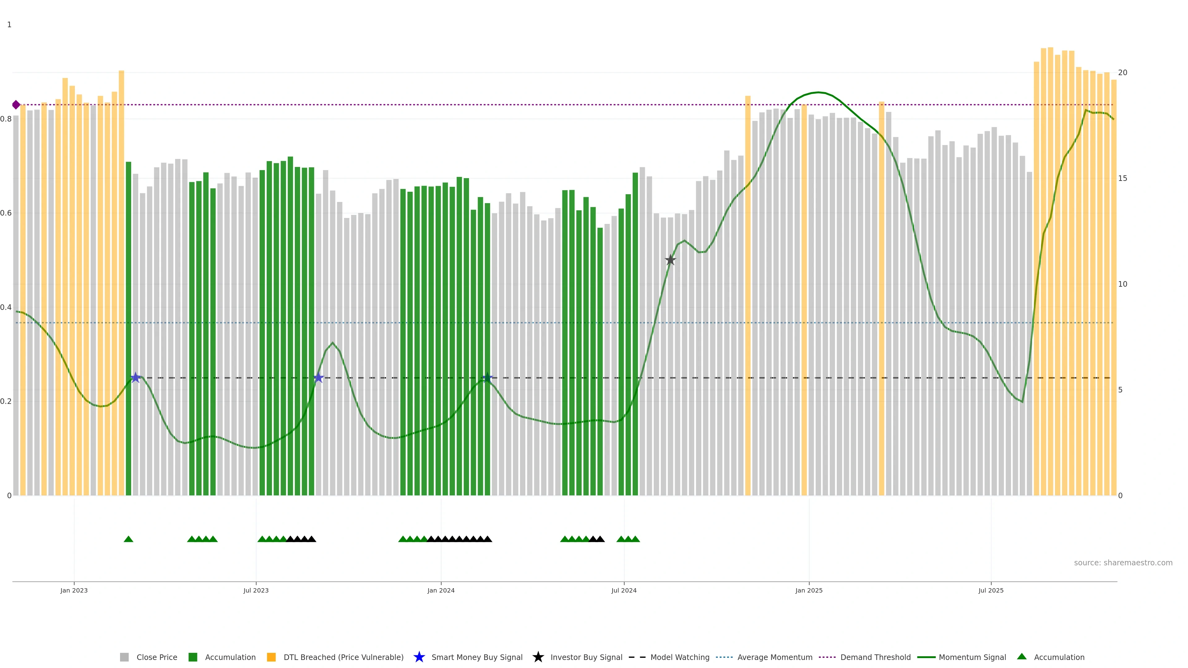Click the Jan 2025 axis tick label

click(x=808, y=590)
